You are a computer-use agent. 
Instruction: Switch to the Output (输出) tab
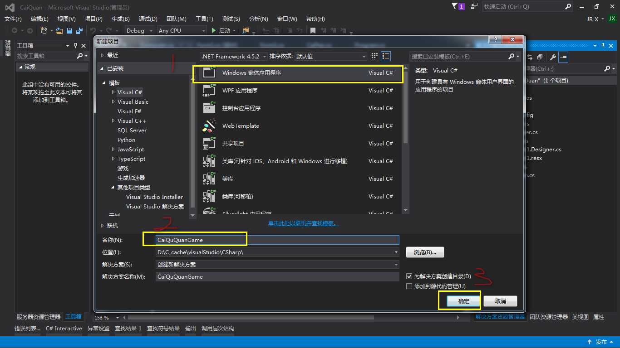(x=191, y=328)
